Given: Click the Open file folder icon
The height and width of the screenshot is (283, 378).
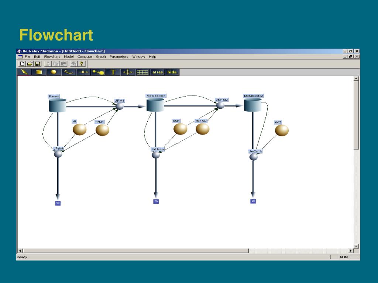Looking at the screenshot, I should [x=30, y=64].
